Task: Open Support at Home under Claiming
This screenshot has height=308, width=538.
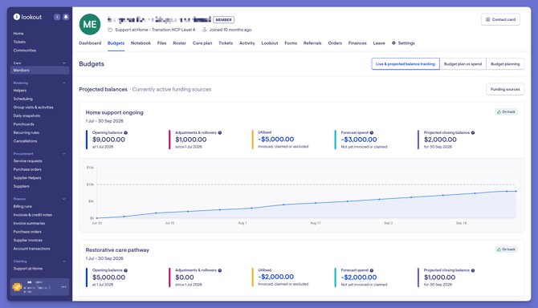Action: coord(28,269)
